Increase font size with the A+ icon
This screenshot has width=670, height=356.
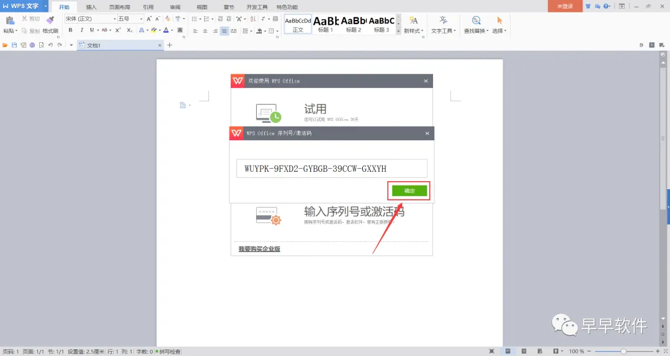pos(149,19)
